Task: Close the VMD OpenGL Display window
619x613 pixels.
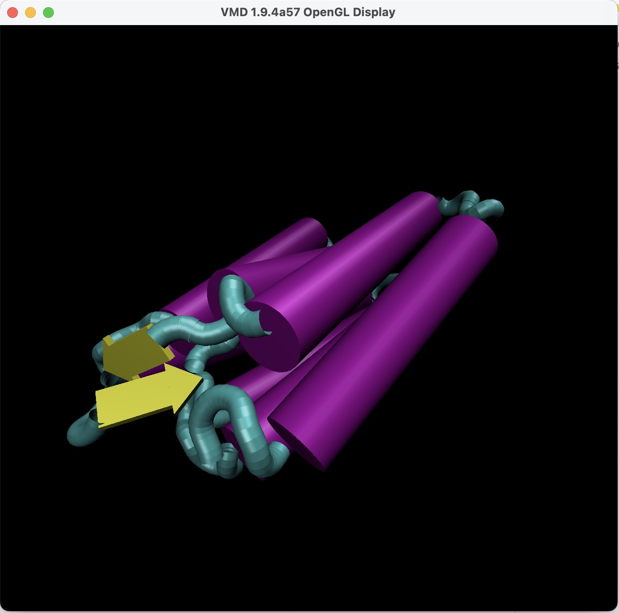Action: pyautogui.click(x=13, y=13)
